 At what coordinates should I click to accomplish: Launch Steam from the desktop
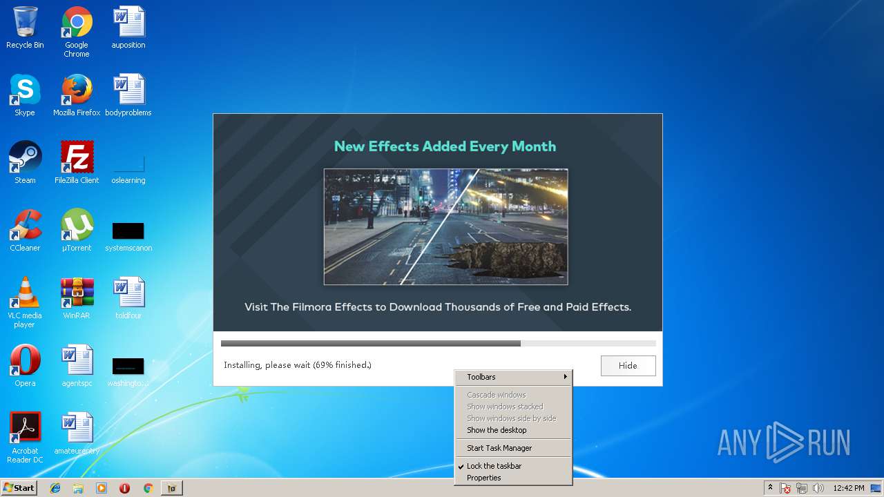(x=25, y=164)
